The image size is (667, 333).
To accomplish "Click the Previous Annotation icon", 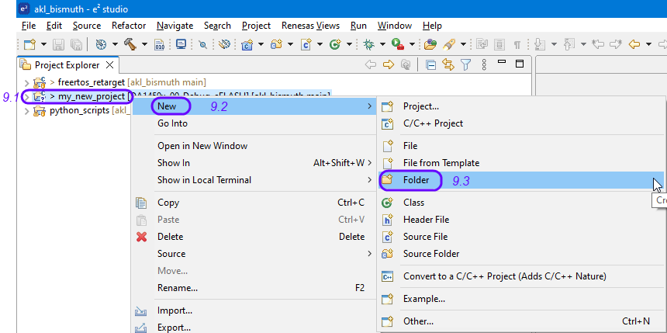I will pyautogui.click(x=569, y=44).
